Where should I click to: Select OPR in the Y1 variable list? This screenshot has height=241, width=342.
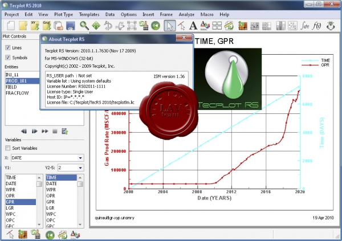[x=21, y=196]
